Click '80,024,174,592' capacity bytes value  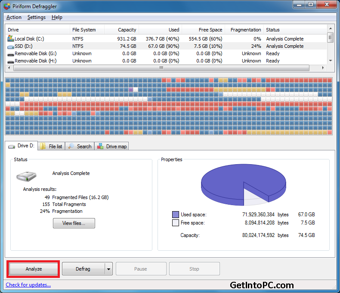(x=258, y=235)
